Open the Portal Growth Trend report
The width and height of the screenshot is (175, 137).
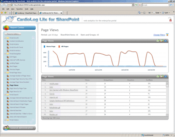pos(16,47)
